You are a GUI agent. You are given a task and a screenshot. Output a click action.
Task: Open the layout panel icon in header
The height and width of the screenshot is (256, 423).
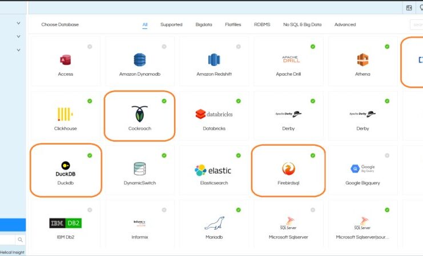tap(409, 8)
